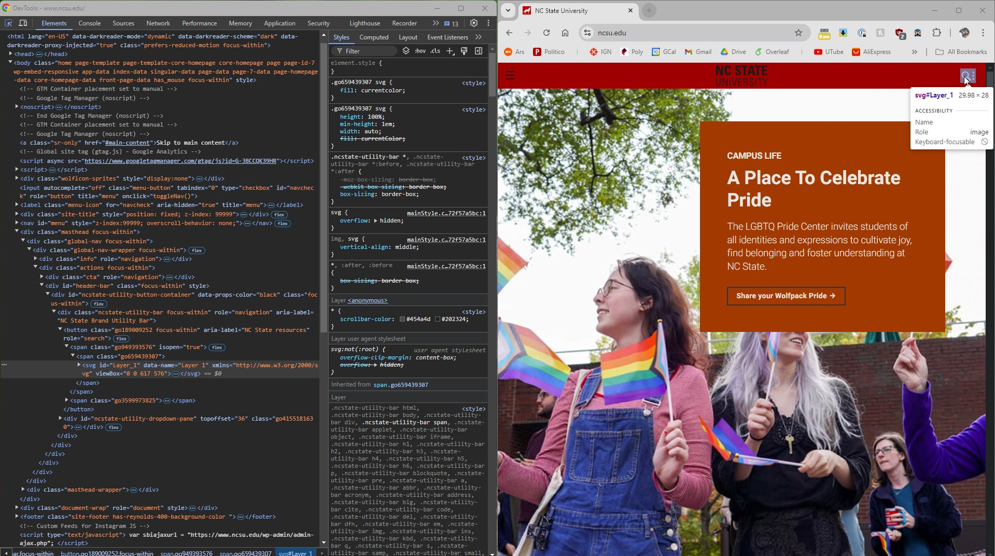
Task: Bookmark this page with the star
Action: point(798,33)
